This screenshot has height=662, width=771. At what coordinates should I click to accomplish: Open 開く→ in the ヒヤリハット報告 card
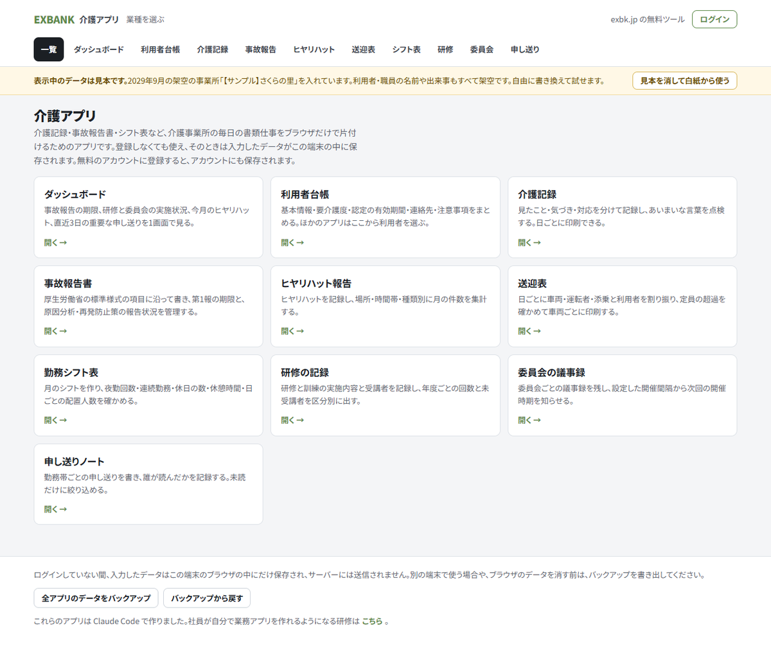[292, 331]
